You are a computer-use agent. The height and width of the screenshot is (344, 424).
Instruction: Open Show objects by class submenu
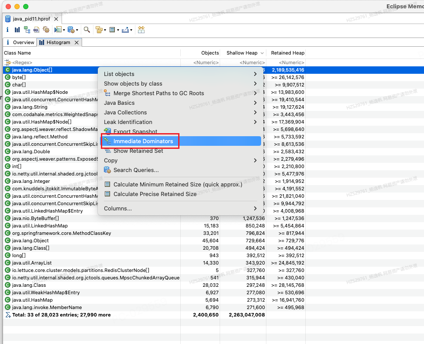click(180, 83)
